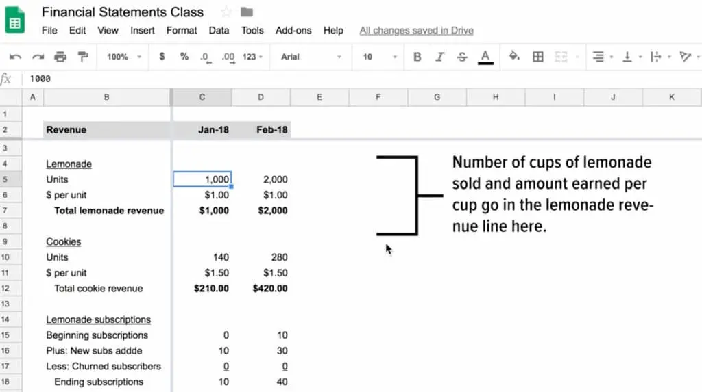Increase decimal places icon
This screenshot has height=392, width=702.
(228, 57)
